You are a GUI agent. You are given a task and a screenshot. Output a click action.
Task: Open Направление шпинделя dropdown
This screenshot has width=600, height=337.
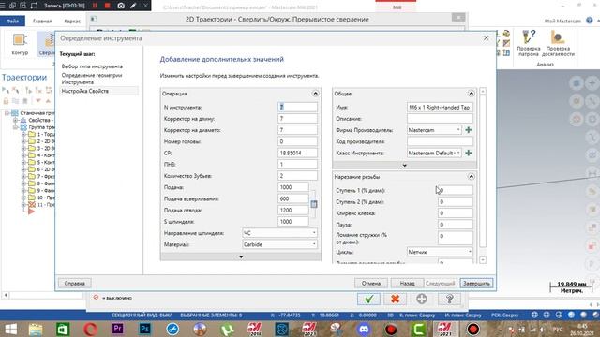(279, 233)
